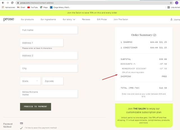Image resolution: width=180 pixels, height=130 pixels.
Task: Collapse the Discounts section chevron
Action: [x=134, y=64]
